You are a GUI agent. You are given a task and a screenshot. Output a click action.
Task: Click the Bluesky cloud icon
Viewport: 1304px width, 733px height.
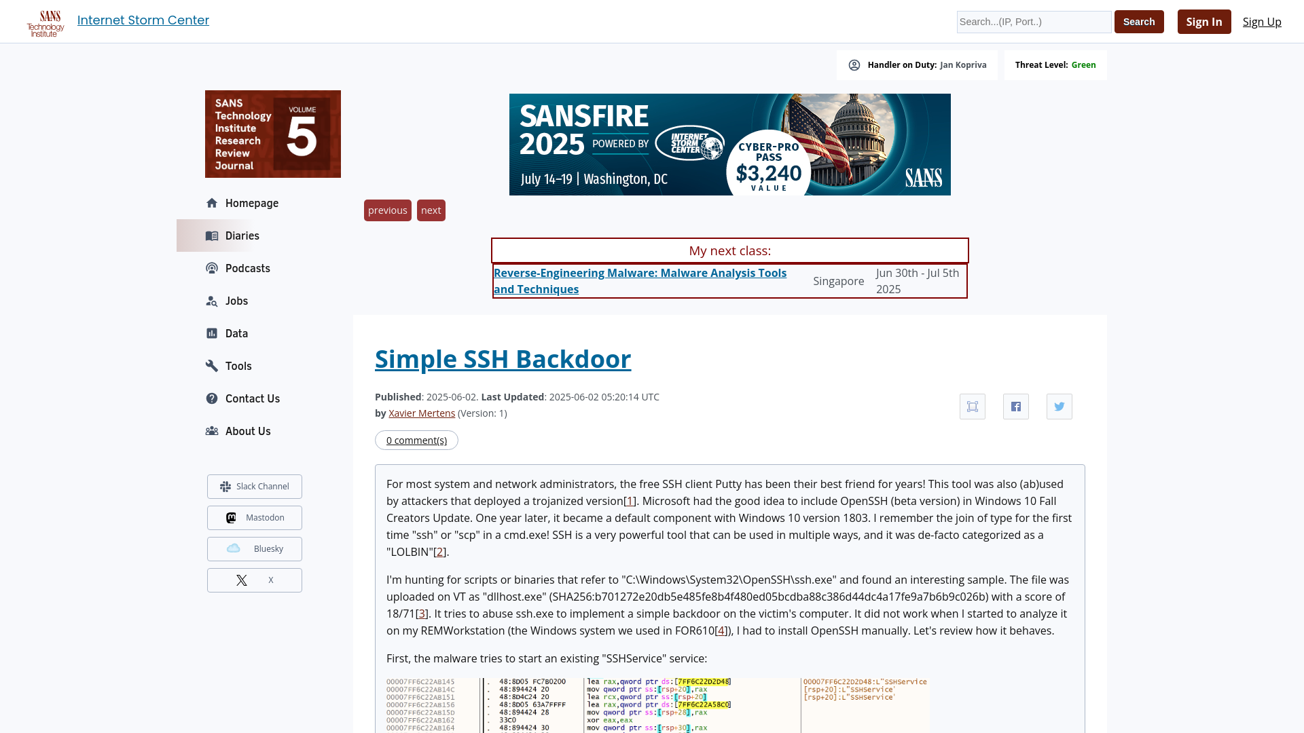click(234, 548)
